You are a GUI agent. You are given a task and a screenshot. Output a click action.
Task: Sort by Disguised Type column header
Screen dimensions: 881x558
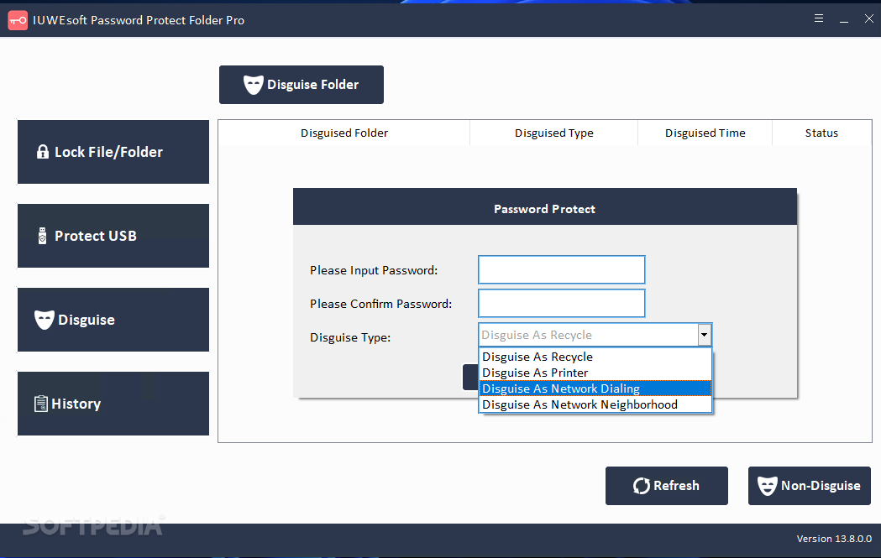click(554, 133)
